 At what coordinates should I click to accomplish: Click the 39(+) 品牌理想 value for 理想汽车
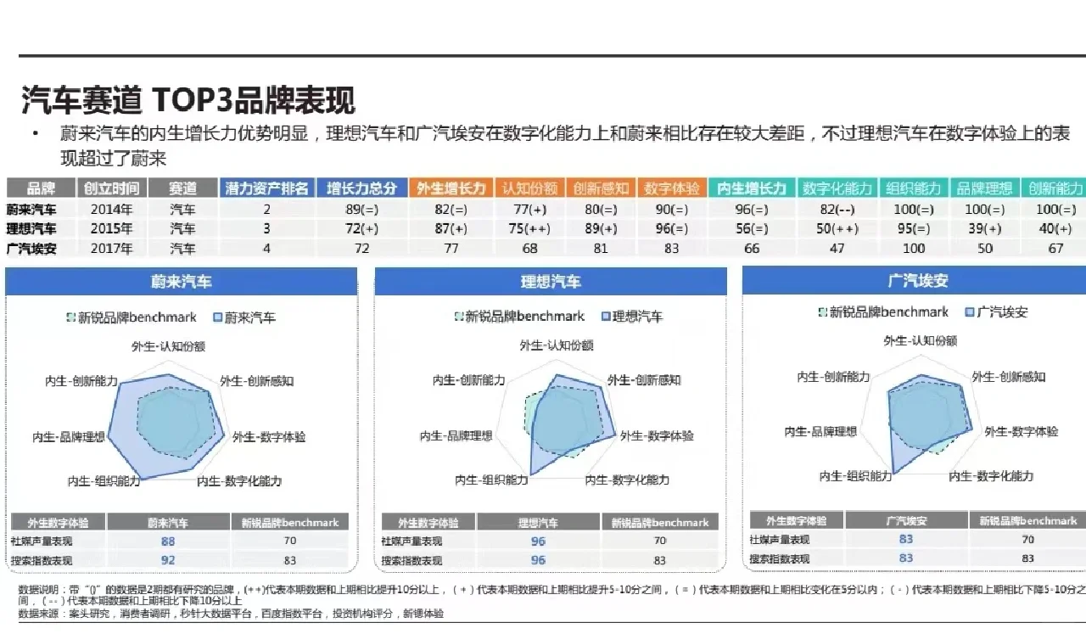coord(984,229)
